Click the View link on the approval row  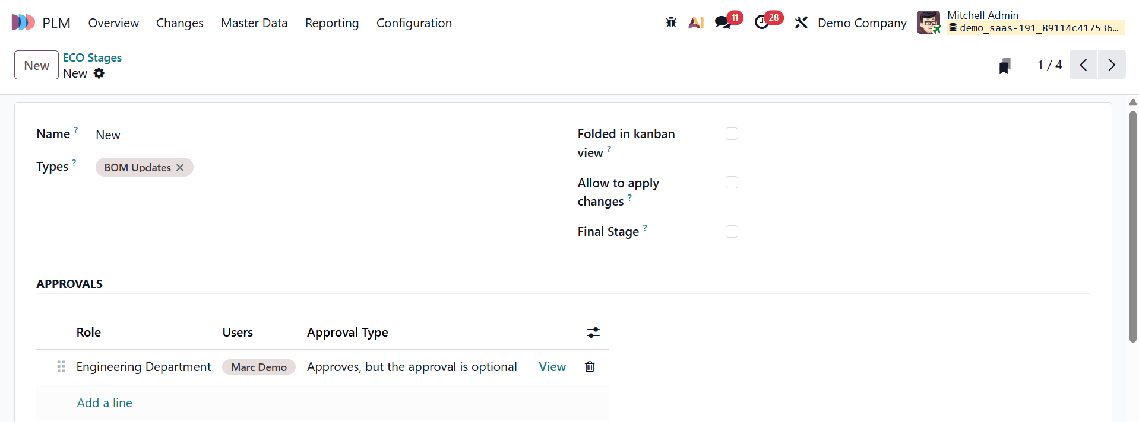(x=552, y=367)
